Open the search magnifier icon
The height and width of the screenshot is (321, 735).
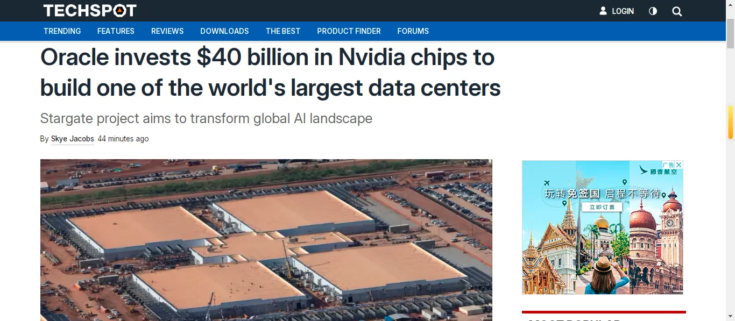tap(677, 11)
